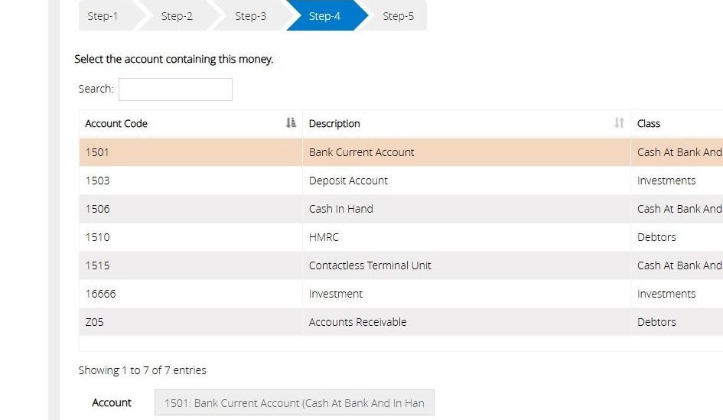This screenshot has width=723, height=420.
Task: Sort by Account Code column icon
Action: tap(291, 123)
